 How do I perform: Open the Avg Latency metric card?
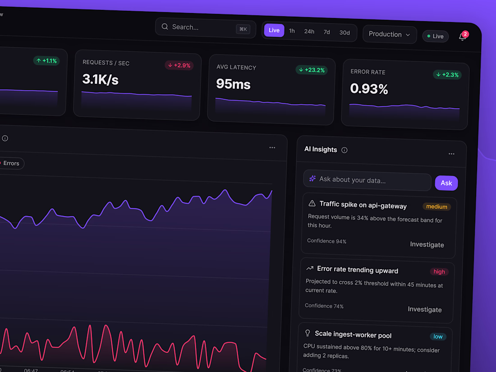click(x=271, y=90)
